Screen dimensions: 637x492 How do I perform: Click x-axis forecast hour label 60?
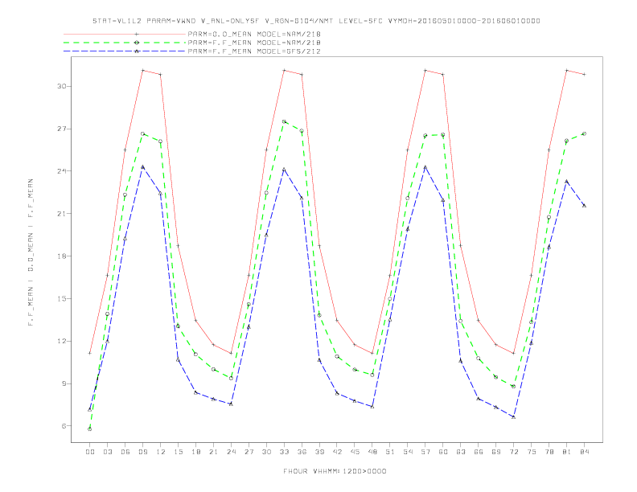(443, 452)
